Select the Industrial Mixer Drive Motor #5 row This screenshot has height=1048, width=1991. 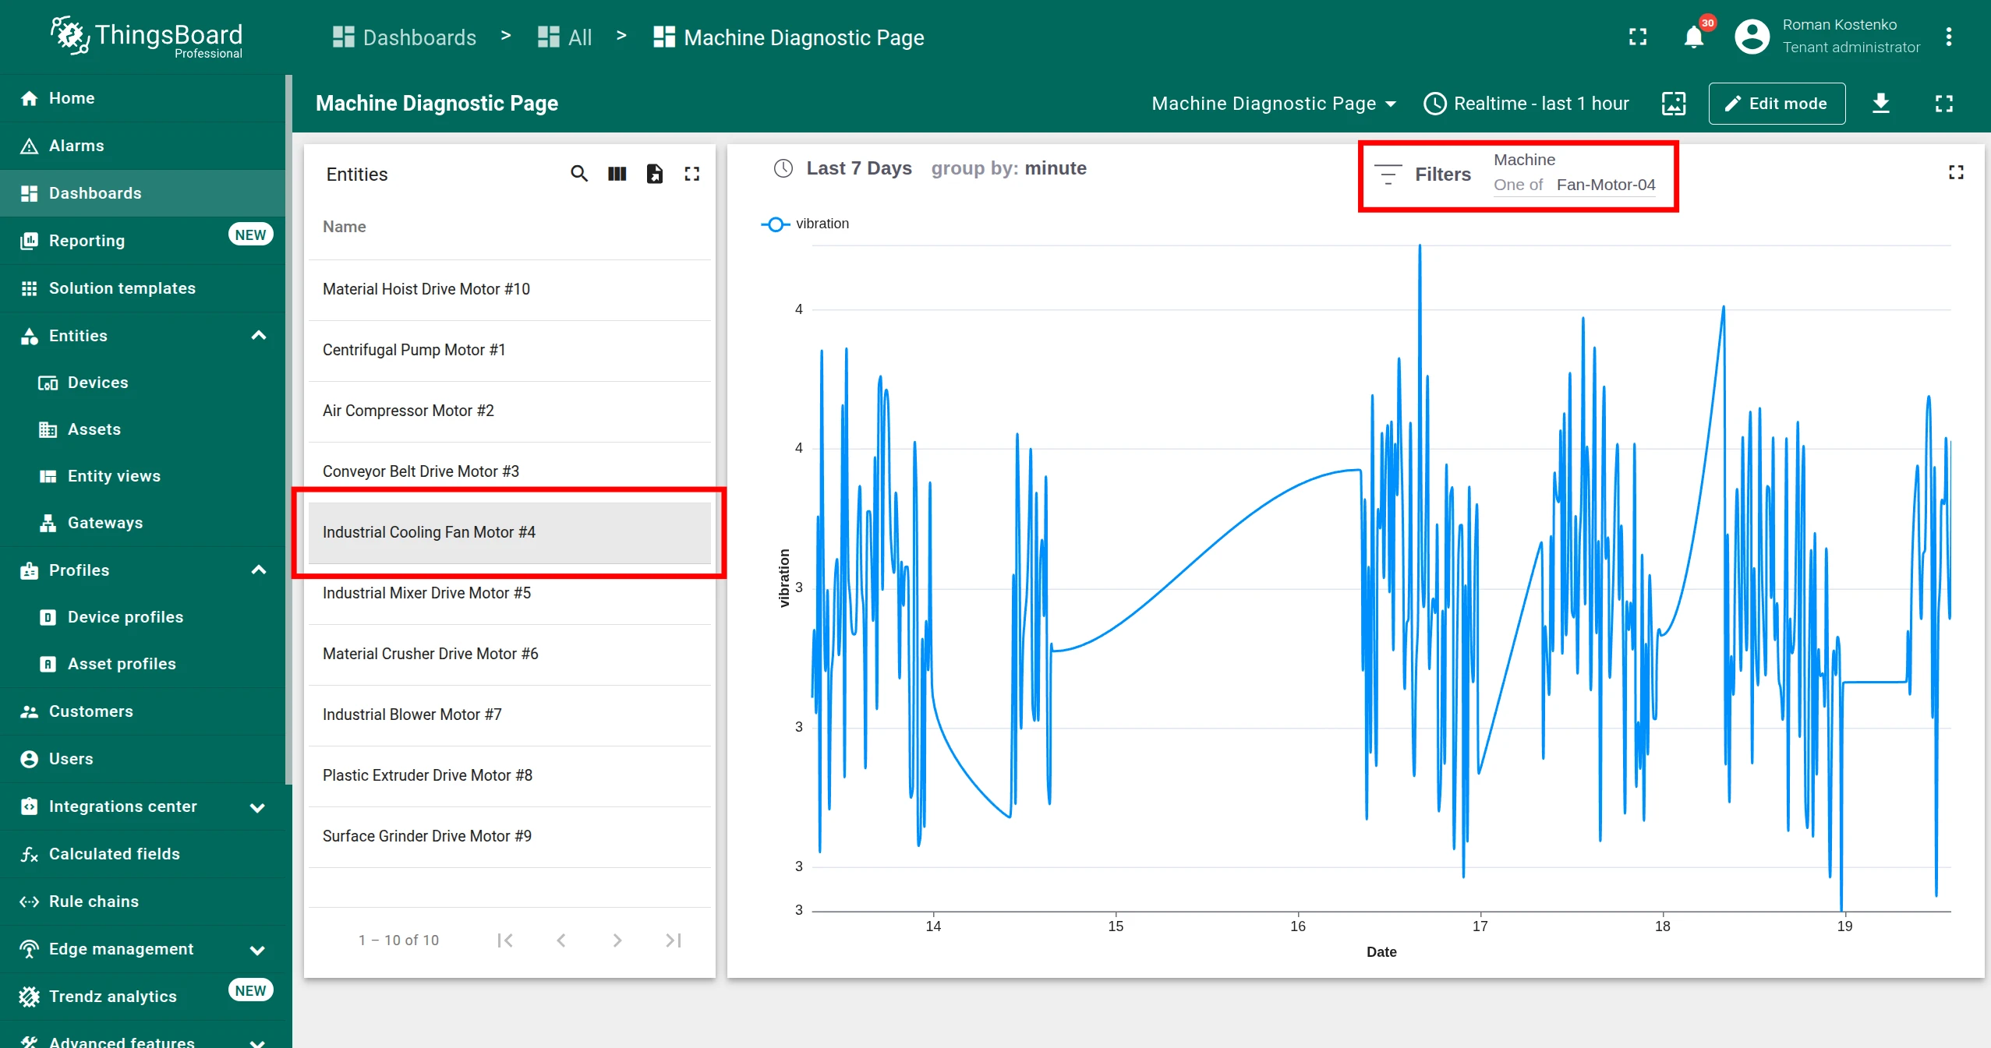click(510, 593)
